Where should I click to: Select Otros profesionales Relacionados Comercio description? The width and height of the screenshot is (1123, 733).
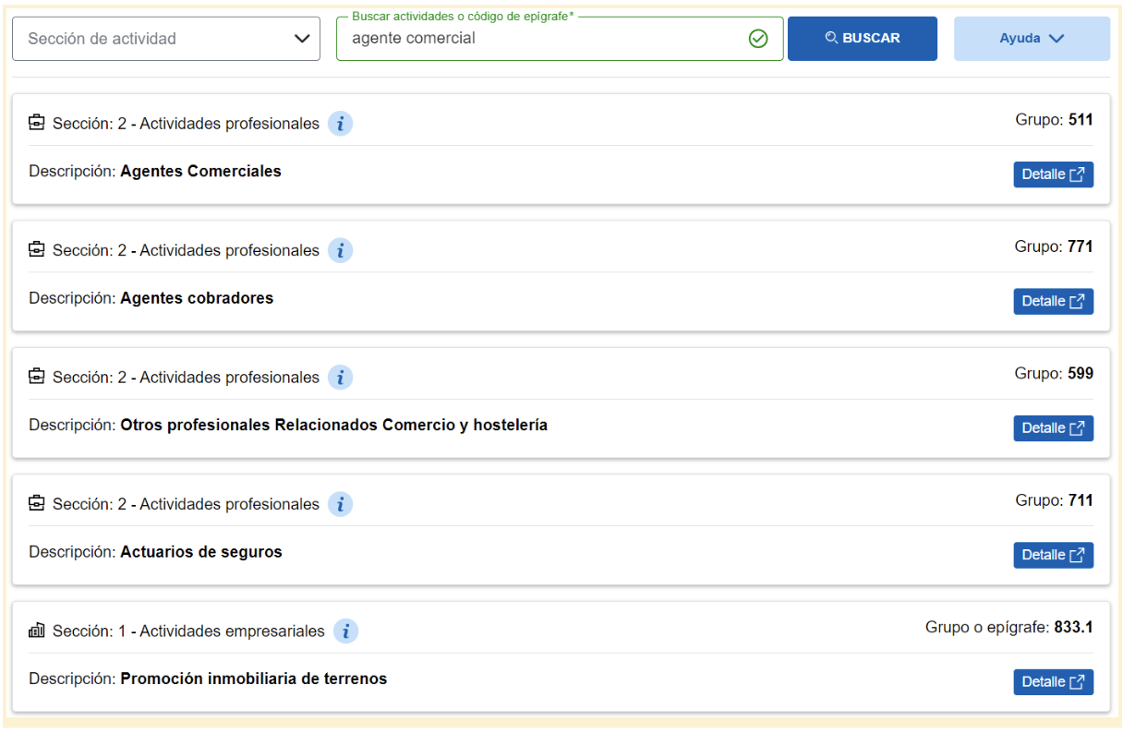333,426
